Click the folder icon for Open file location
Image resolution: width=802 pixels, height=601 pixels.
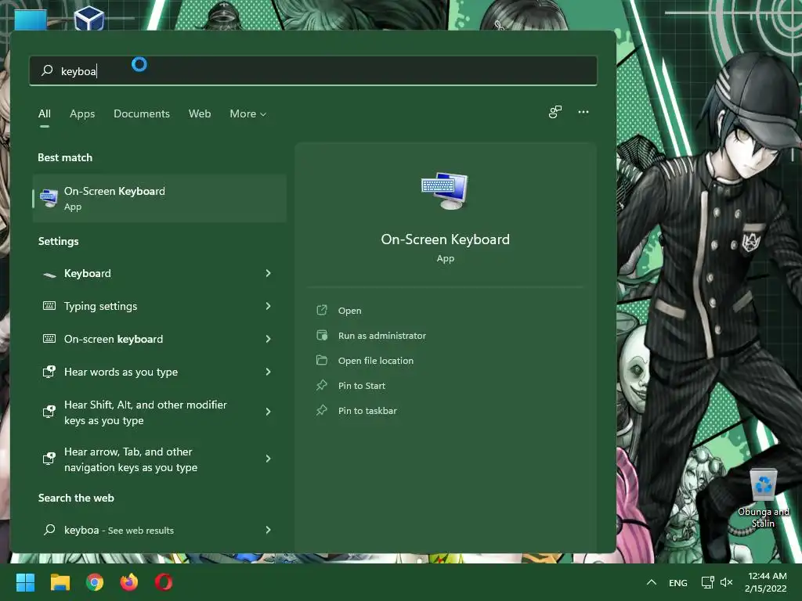tap(322, 360)
